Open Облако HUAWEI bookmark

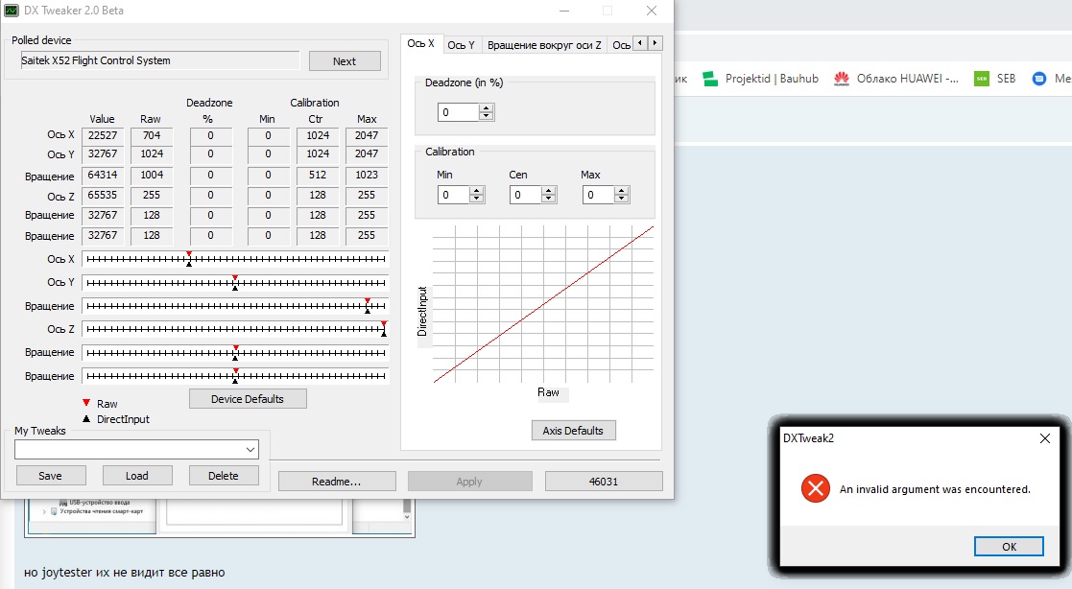pos(896,80)
